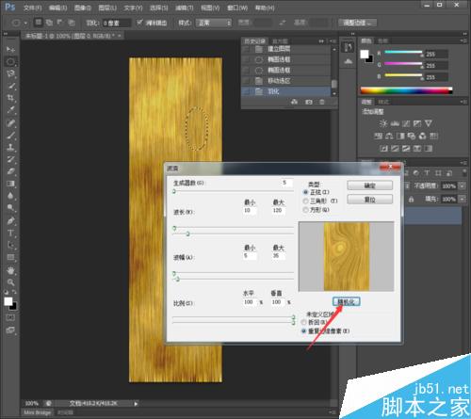Screen dimensions: 471x419
Task: Toggle Quick Mask mode
Action: point(10,317)
